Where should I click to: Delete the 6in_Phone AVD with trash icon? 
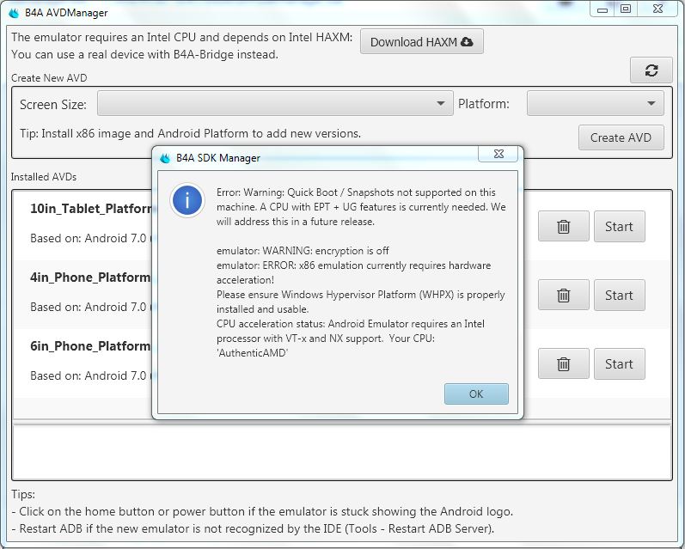coord(564,363)
